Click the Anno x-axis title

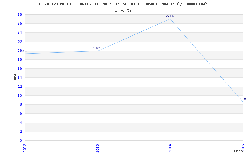238,151
